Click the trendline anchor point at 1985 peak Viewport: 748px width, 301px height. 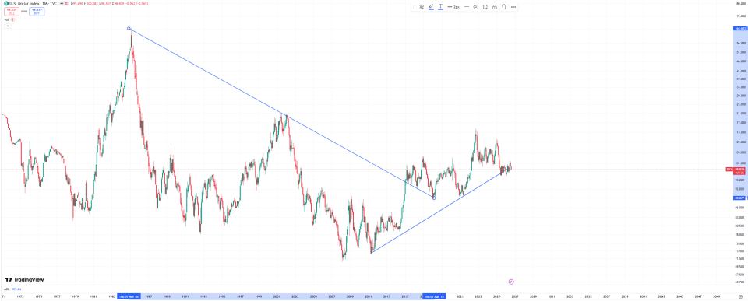(129, 28)
